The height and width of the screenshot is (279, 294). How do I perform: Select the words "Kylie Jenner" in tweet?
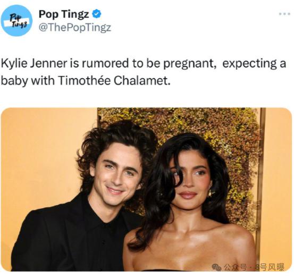coord(33,63)
